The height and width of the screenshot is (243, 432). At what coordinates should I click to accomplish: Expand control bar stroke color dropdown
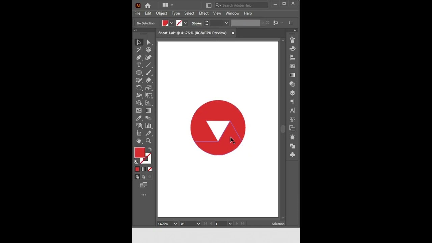[185, 23]
